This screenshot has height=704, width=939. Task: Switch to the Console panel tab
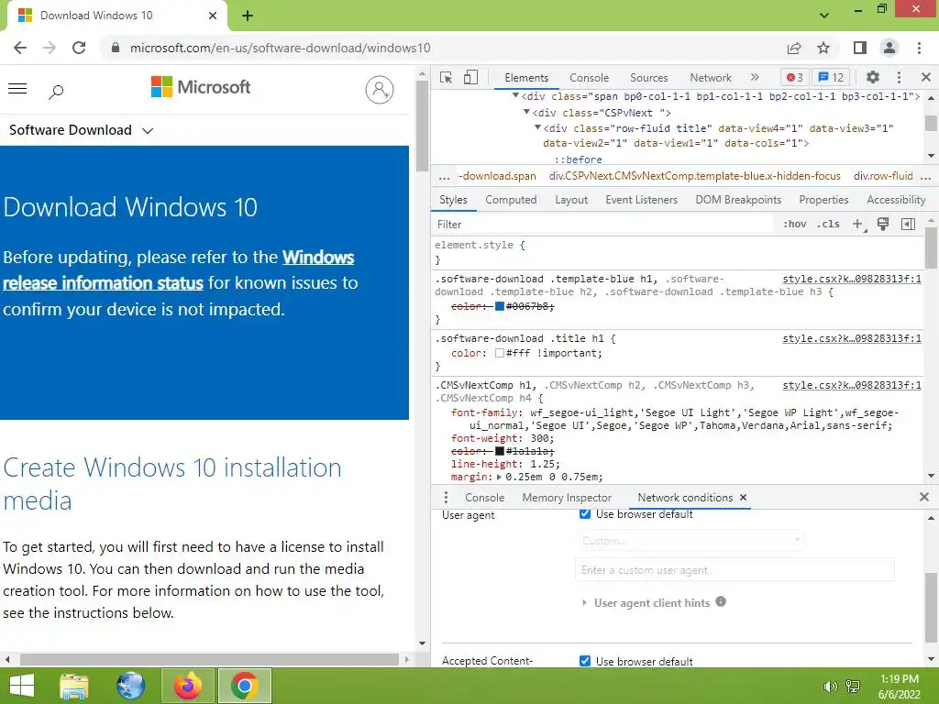[x=590, y=78]
